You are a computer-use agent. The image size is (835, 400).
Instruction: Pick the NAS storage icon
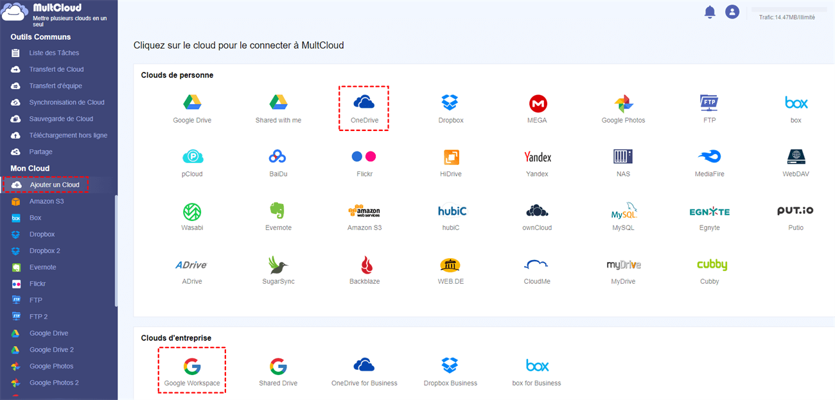(623, 157)
